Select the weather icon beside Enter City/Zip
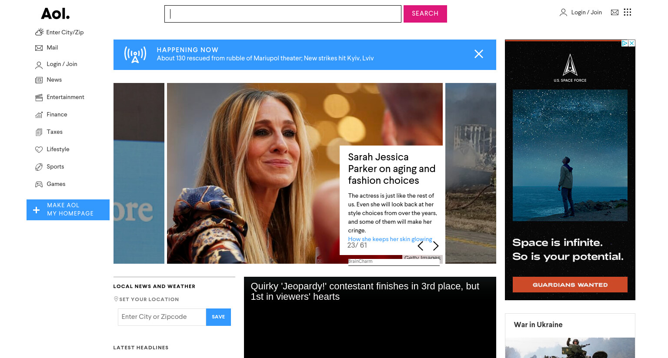The width and height of the screenshot is (668, 358). click(39, 32)
